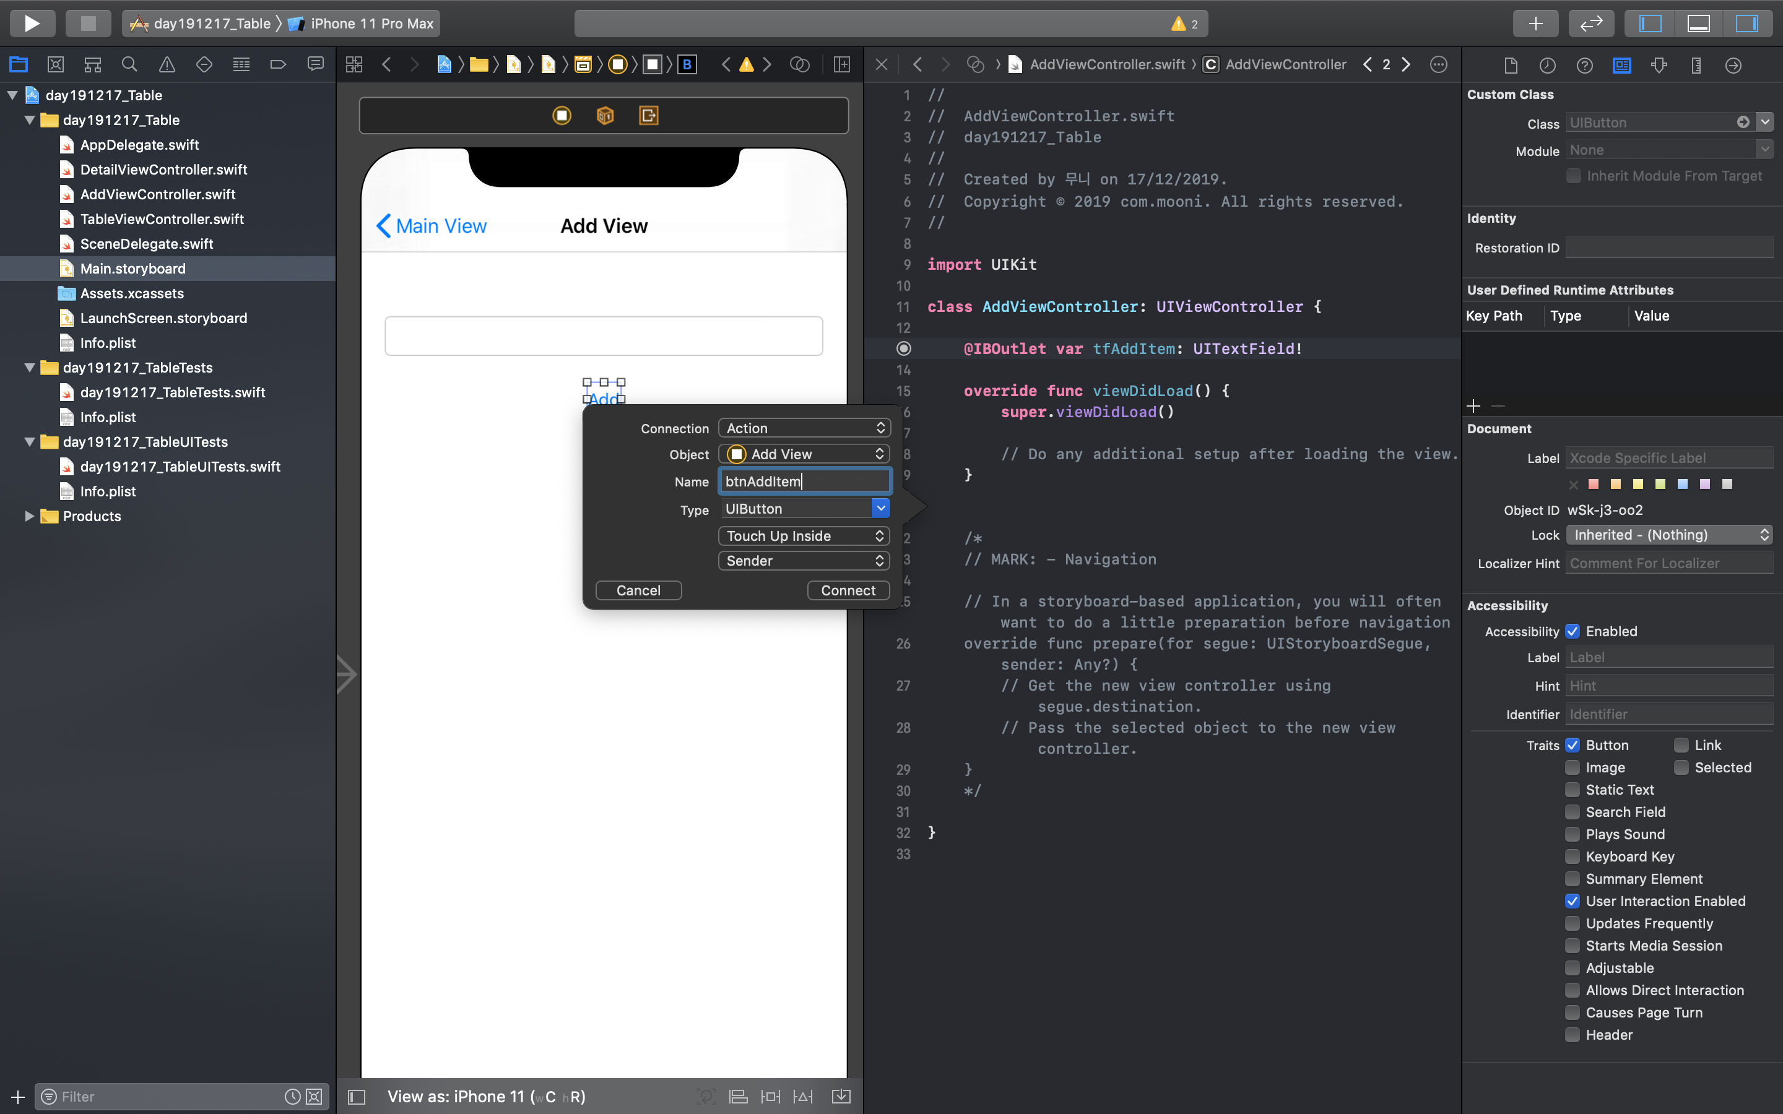Enable the Static Text trait
Viewport: 1783px width, 1114px height.
pyautogui.click(x=1573, y=790)
